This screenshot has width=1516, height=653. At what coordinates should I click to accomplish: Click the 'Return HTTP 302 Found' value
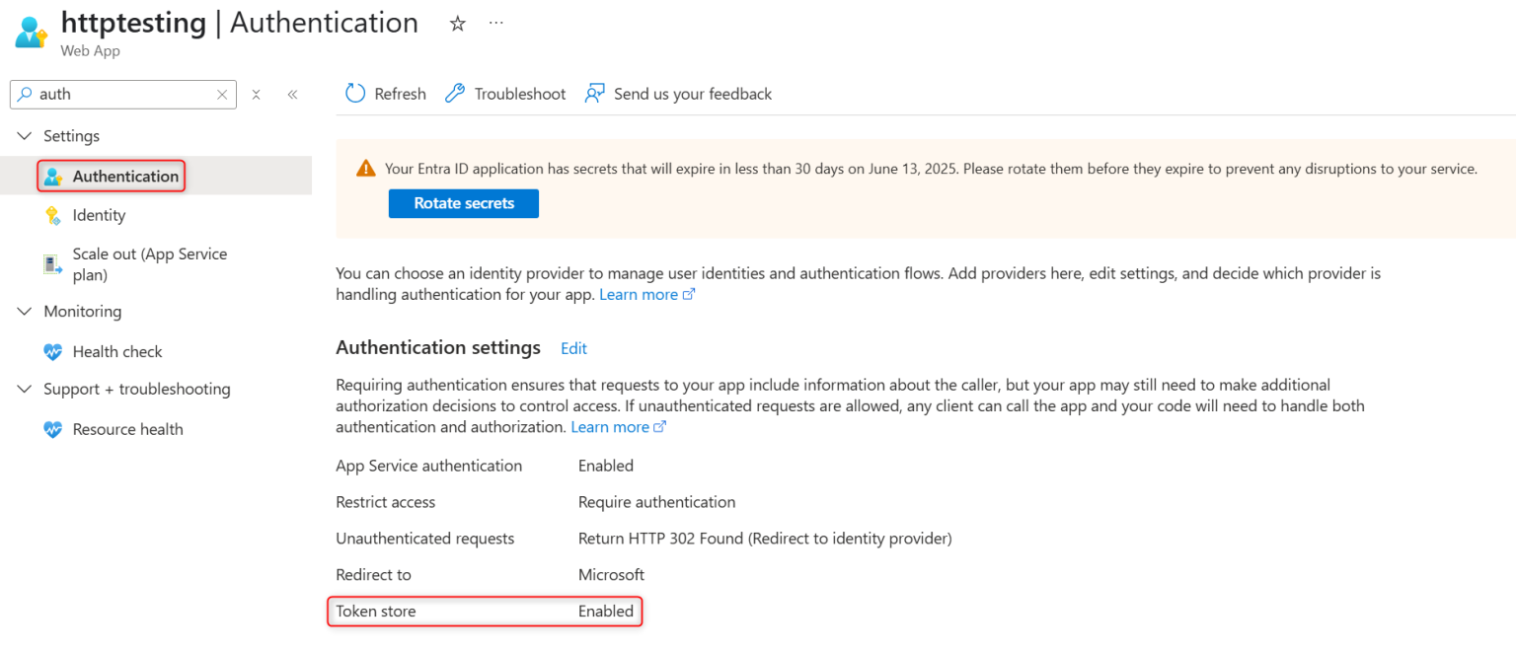[765, 539]
